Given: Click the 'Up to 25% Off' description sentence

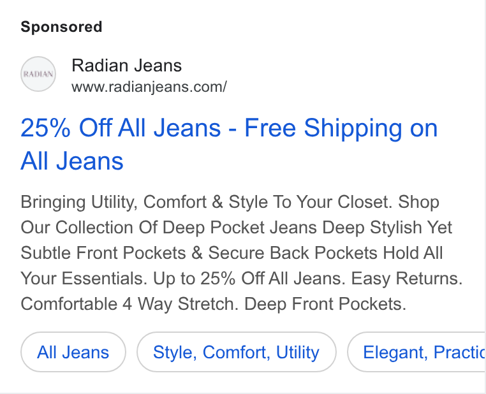Looking at the screenshot, I should (x=249, y=278).
